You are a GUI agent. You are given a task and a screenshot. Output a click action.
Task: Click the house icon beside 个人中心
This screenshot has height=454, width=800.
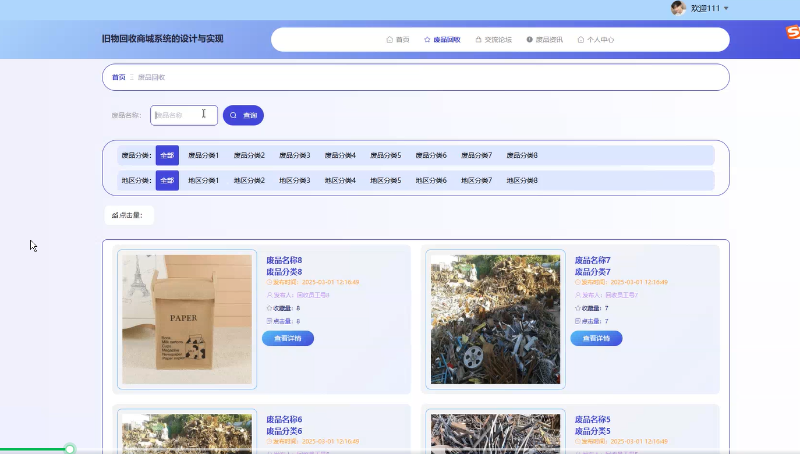coord(580,40)
